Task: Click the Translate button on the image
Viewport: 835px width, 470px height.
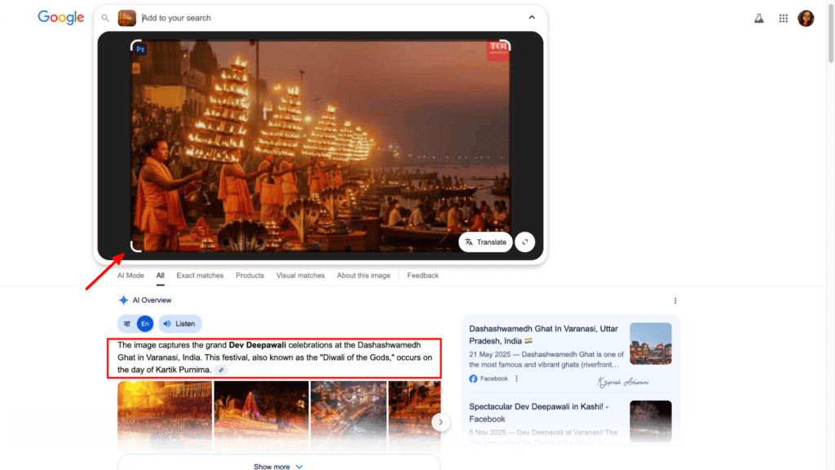Action: [x=485, y=242]
